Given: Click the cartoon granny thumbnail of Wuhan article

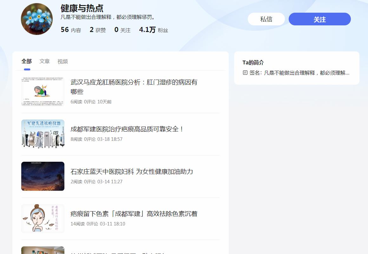Looking at the screenshot, I should point(43,91).
